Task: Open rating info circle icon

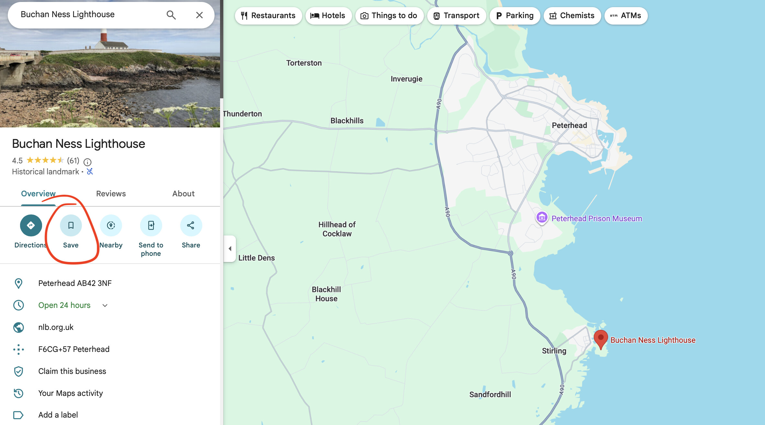Action: tap(87, 162)
